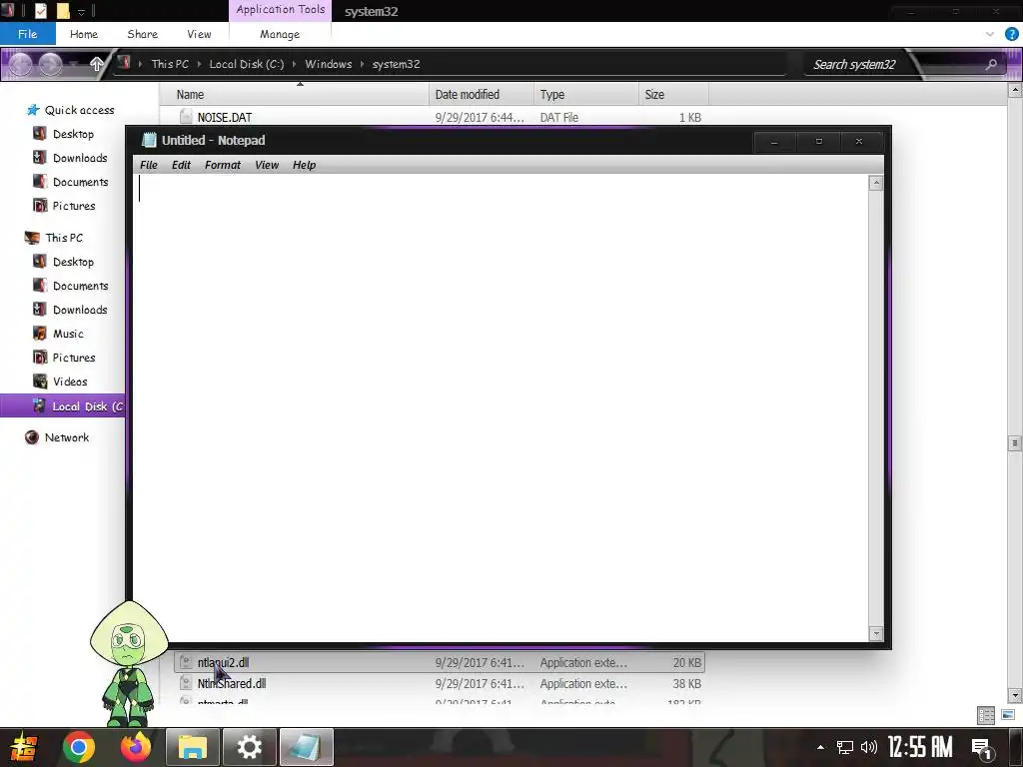Select Local Disk (C in navigation pane
This screenshot has height=767, width=1023.
[63, 405]
